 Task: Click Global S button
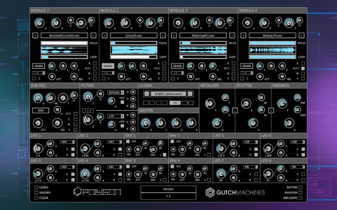pos(149,103)
